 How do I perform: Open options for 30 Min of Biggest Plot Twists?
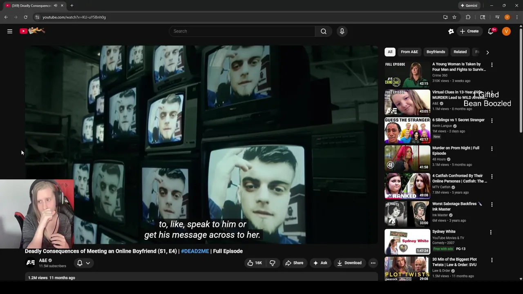[492, 260]
